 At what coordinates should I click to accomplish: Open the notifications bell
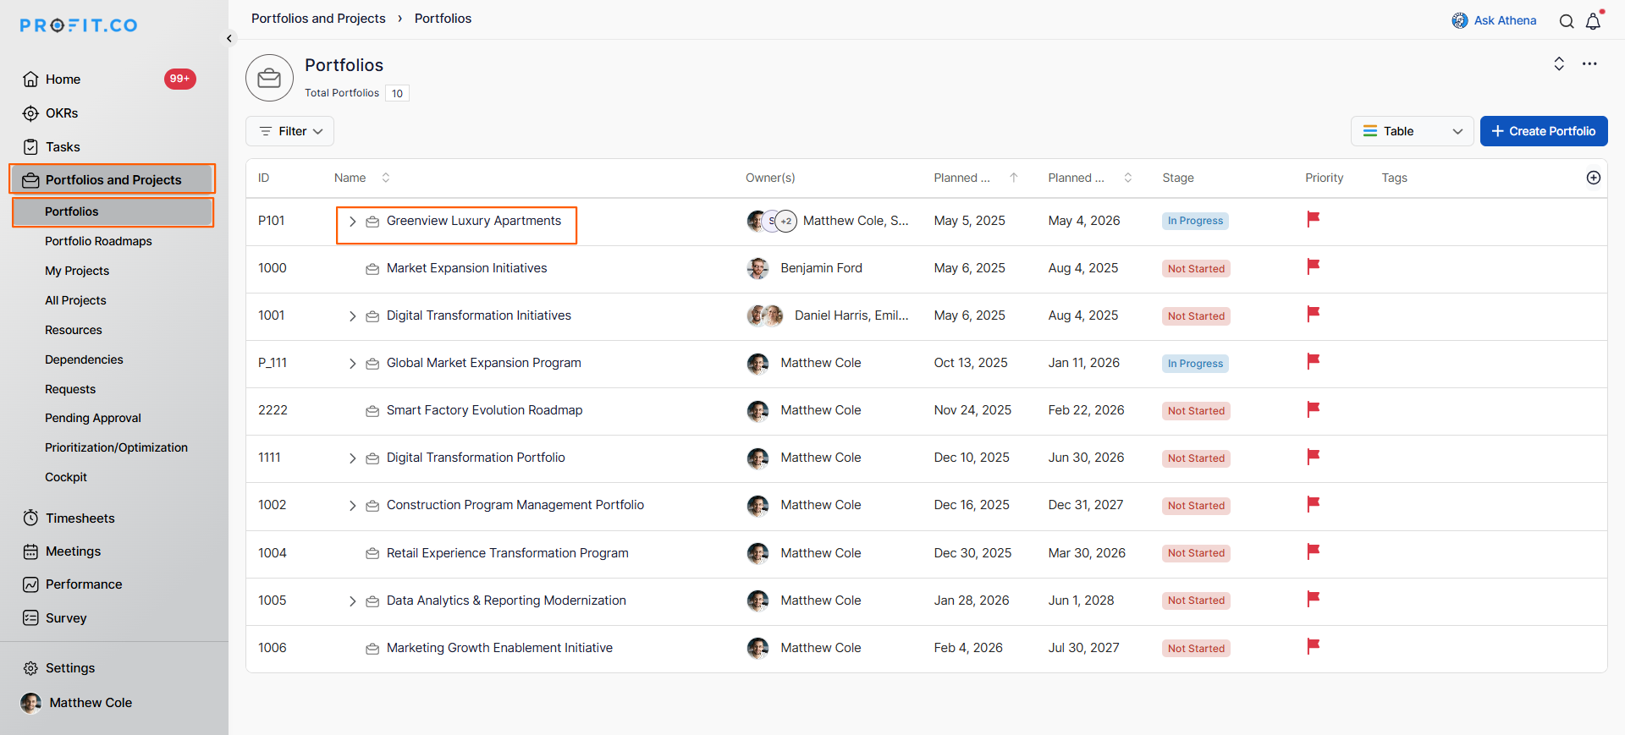coord(1593,21)
